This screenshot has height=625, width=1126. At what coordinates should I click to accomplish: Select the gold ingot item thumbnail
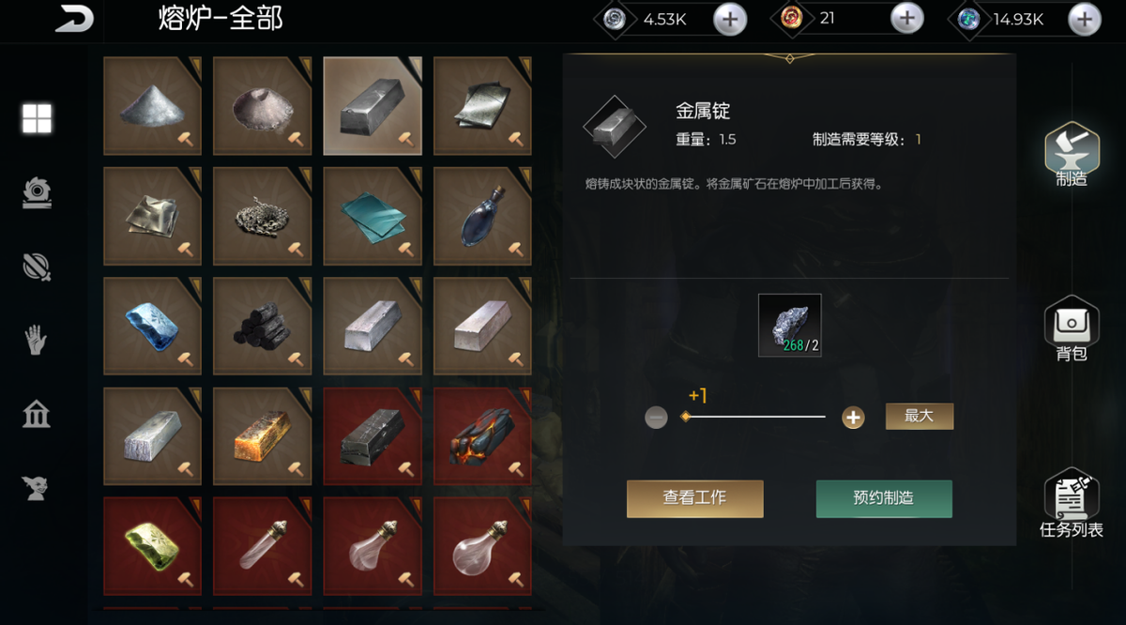click(263, 436)
